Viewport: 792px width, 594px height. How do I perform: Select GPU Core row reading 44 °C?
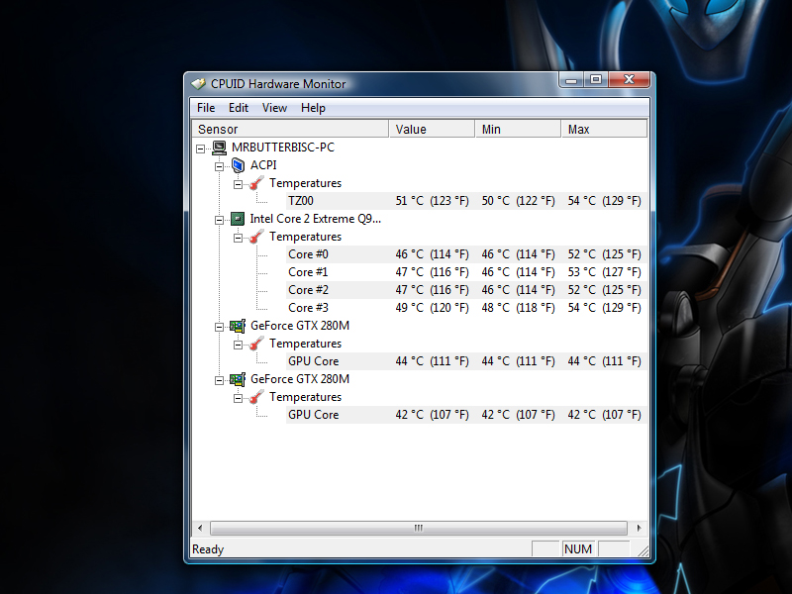(466, 361)
